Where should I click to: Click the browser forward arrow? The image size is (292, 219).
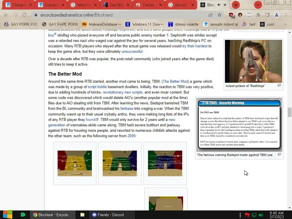point(15,15)
